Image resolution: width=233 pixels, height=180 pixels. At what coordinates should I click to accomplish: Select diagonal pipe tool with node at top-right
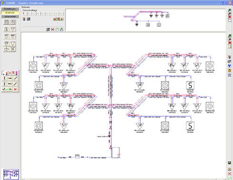pyautogui.click(x=15, y=84)
